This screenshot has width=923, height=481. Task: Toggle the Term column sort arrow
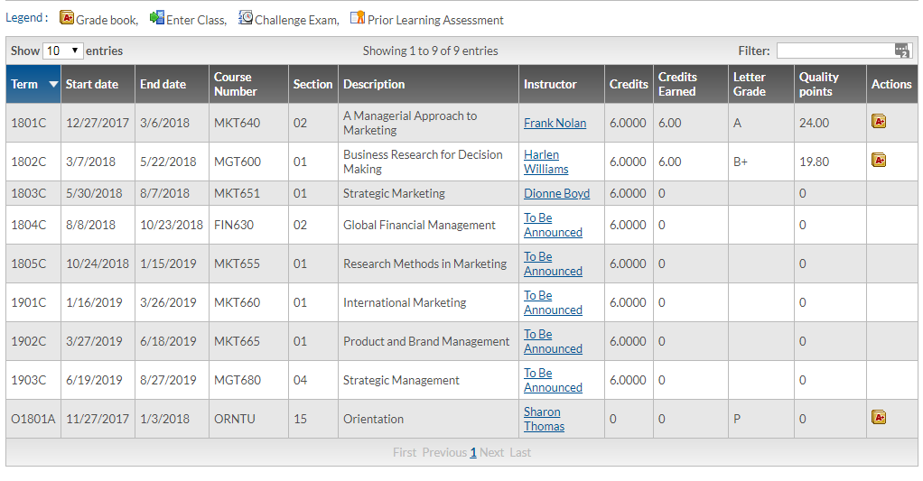(x=53, y=84)
